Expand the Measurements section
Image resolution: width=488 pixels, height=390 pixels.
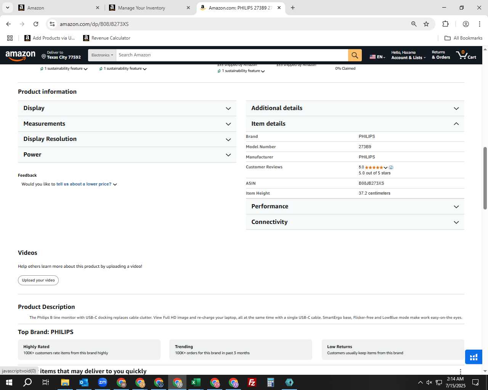127,124
